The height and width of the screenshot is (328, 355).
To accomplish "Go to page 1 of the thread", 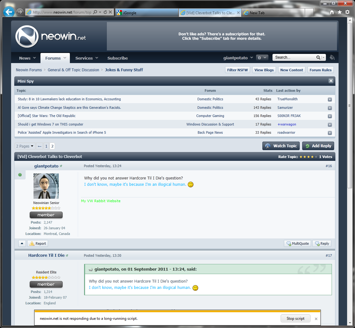I will click(x=46, y=146).
